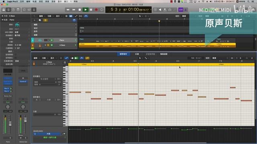257x144 pixels.
Task: Click the Stereo Out slot on Piano strip
Action: click(x=8, y=96)
